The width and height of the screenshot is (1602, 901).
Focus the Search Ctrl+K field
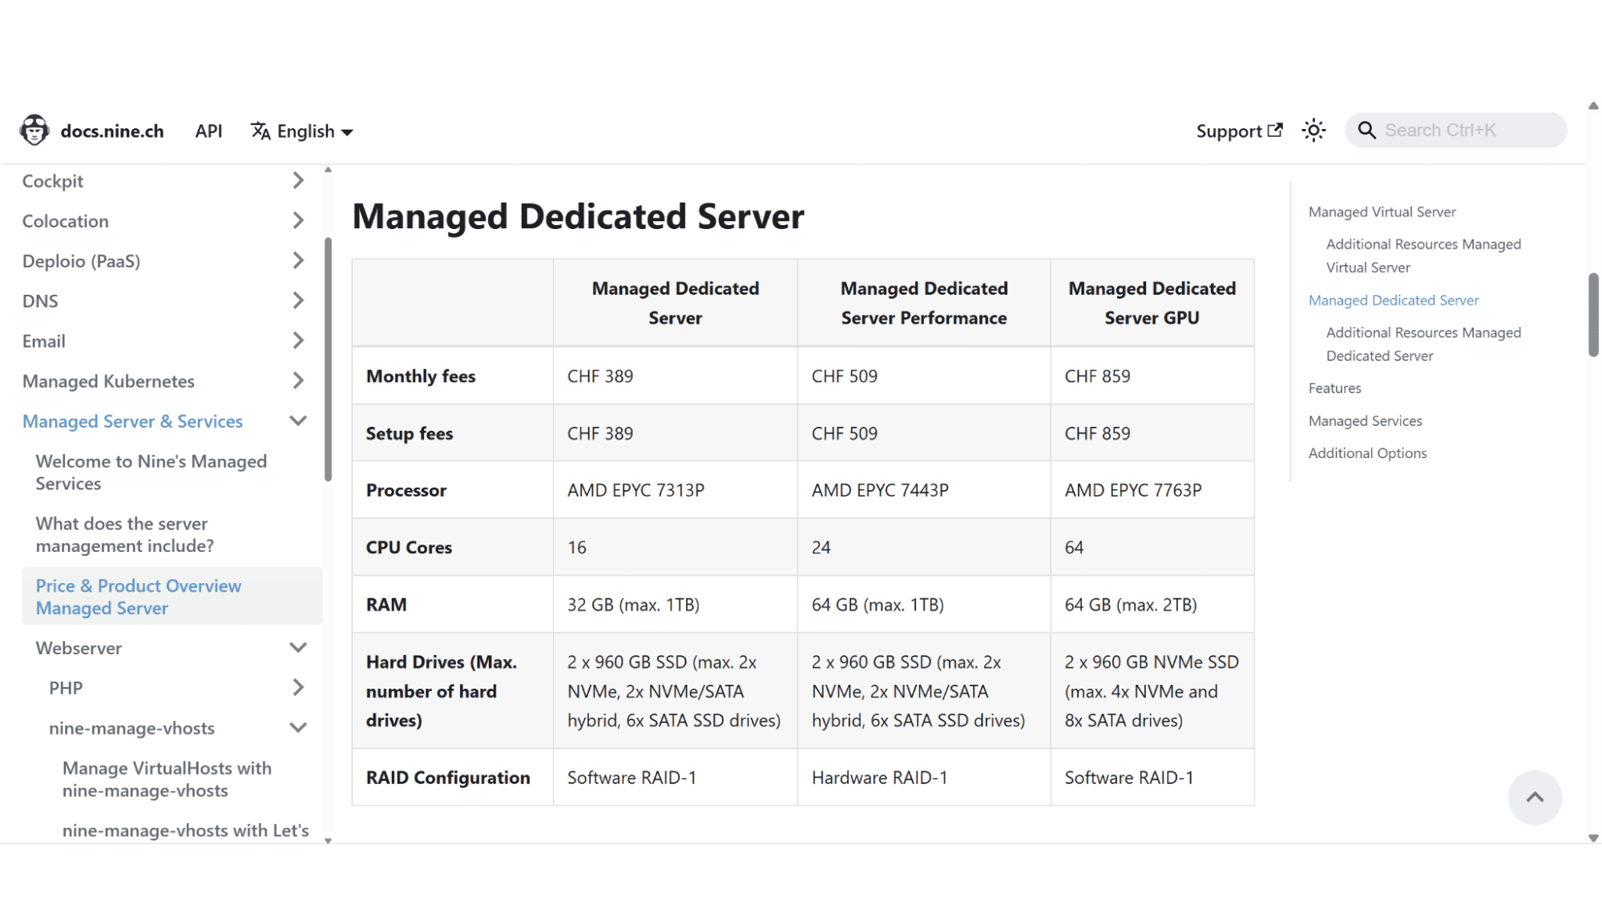(x=1455, y=130)
